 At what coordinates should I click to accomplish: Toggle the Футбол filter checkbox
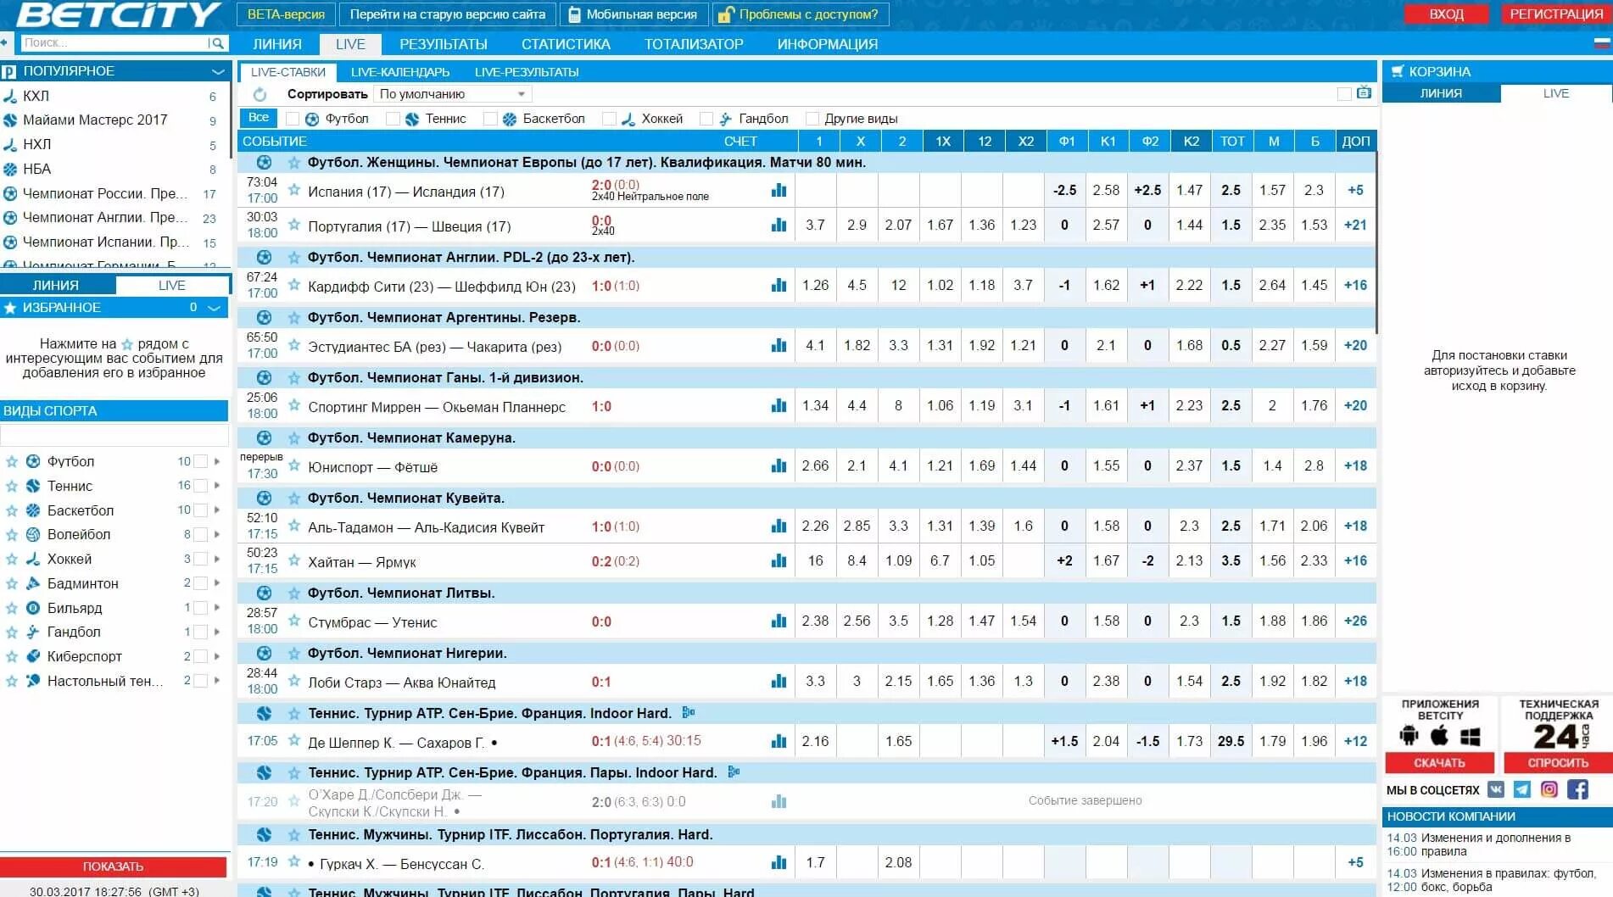pos(293,119)
